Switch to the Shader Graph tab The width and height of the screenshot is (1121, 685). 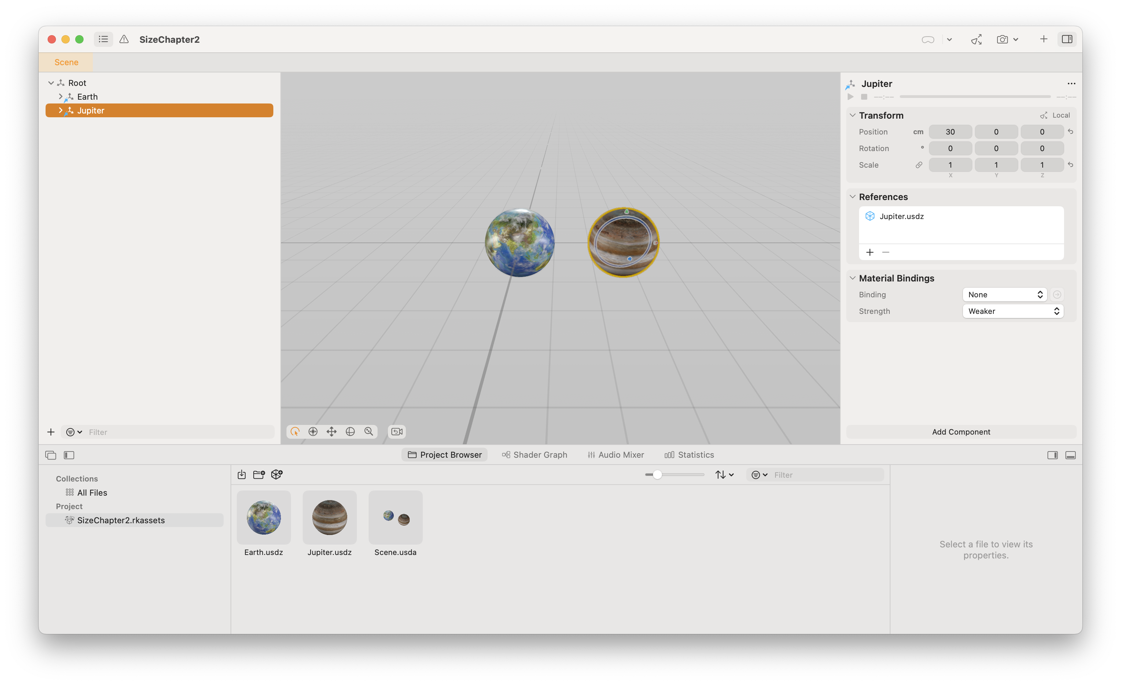pos(534,455)
